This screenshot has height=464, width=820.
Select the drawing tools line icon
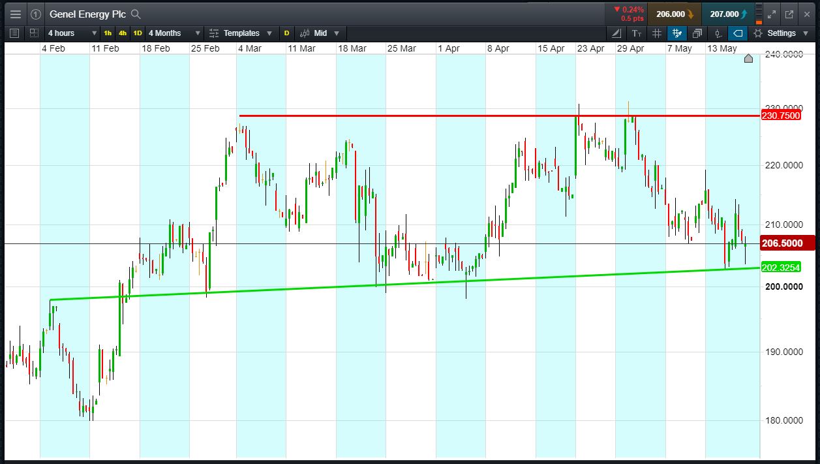coord(617,33)
